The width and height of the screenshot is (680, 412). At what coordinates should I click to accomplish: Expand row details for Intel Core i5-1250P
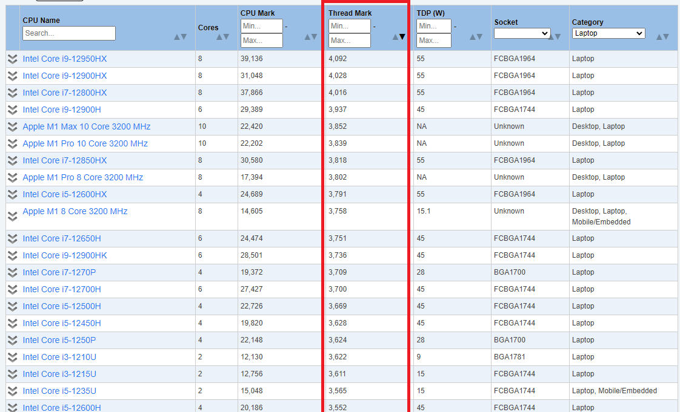[x=13, y=340]
